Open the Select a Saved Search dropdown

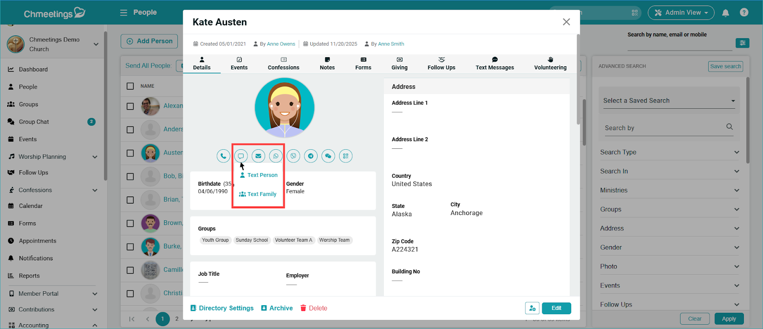pyautogui.click(x=669, y=101)
